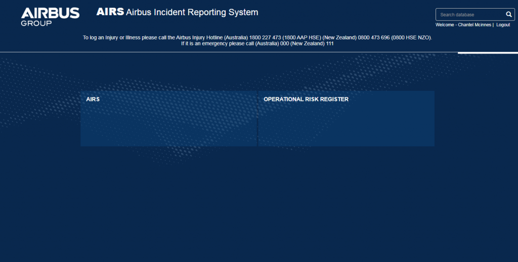This screenshot has width=518, height=262.
Task: Click the bold AIRS header logo
Action: click(110, 12)
